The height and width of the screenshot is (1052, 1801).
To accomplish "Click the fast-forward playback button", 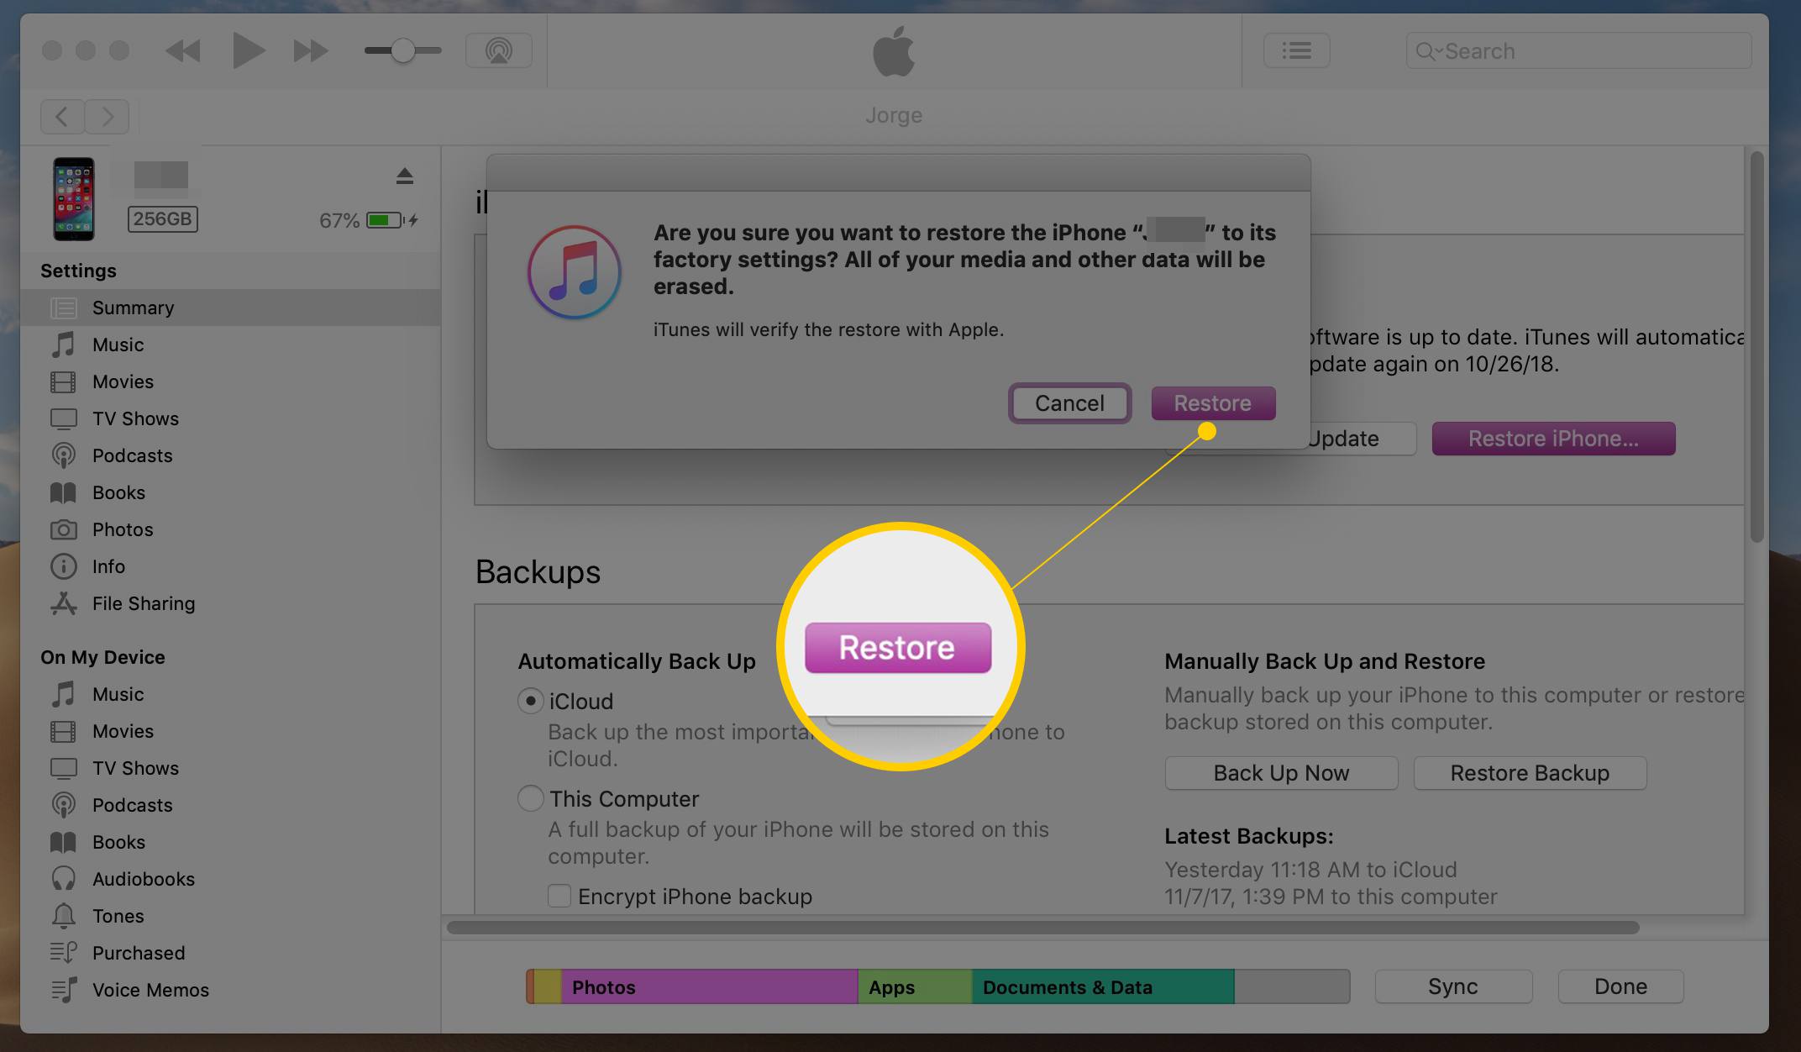I will point(310,51).
